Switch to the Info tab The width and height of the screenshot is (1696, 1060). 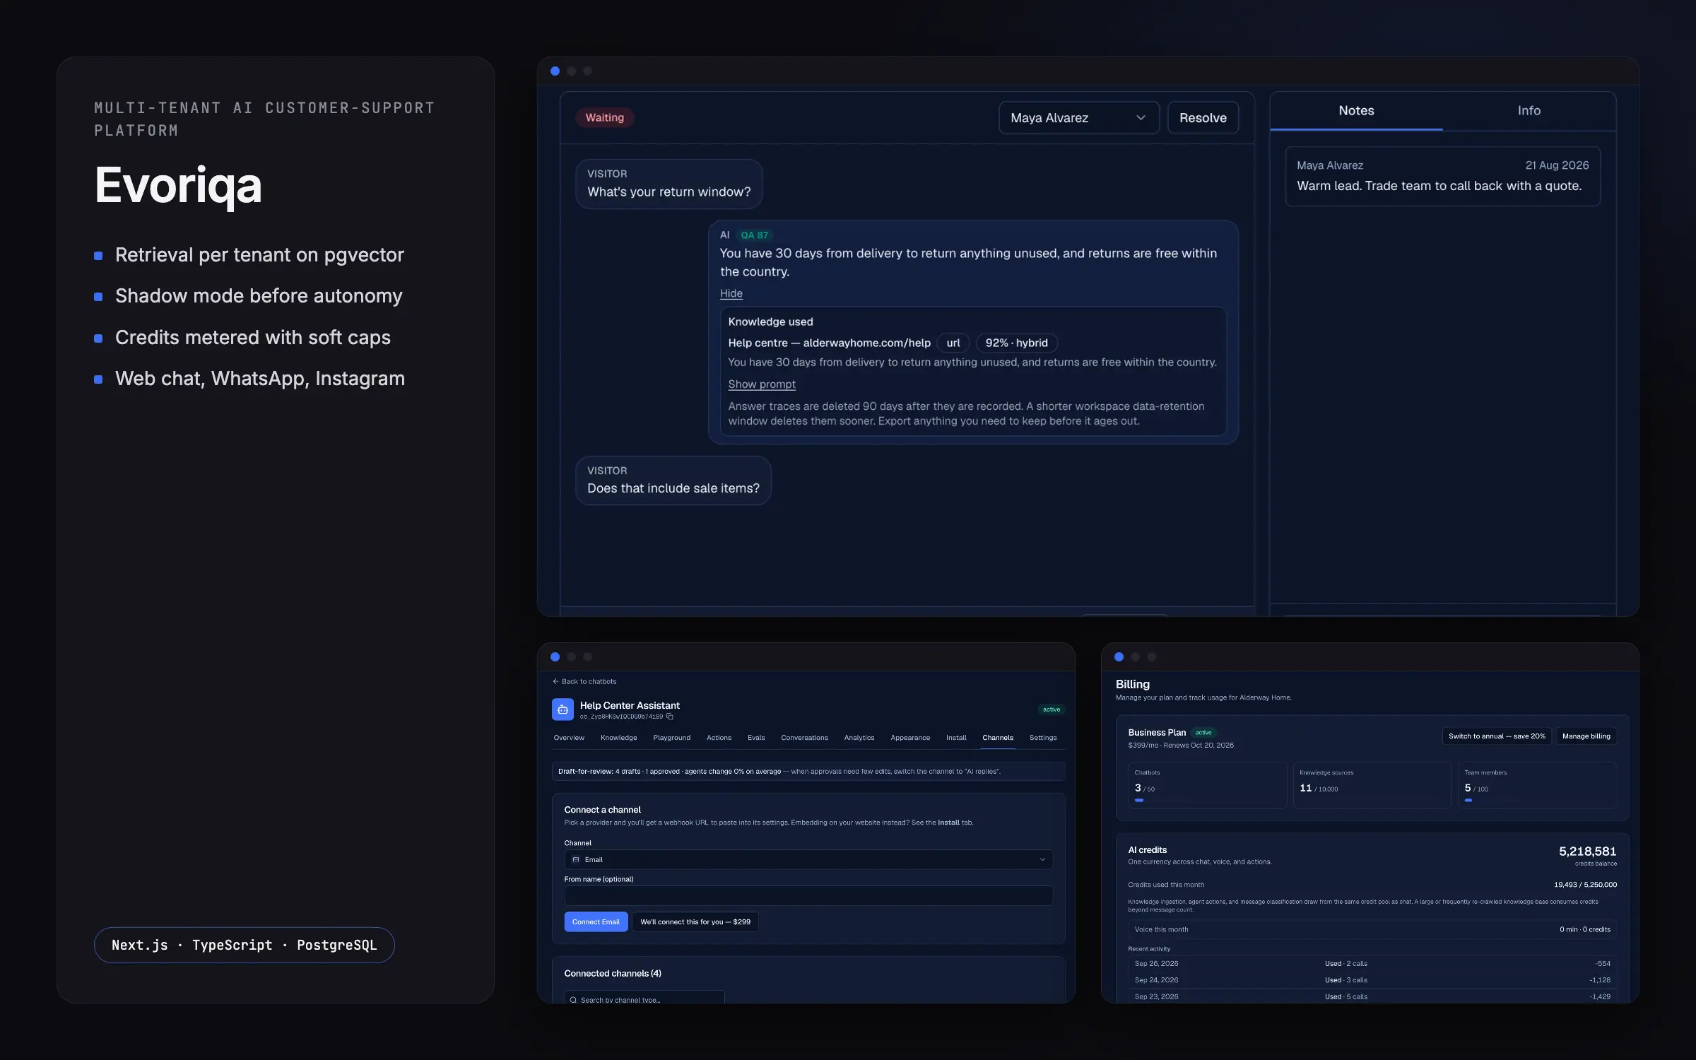click(1529, 111)
